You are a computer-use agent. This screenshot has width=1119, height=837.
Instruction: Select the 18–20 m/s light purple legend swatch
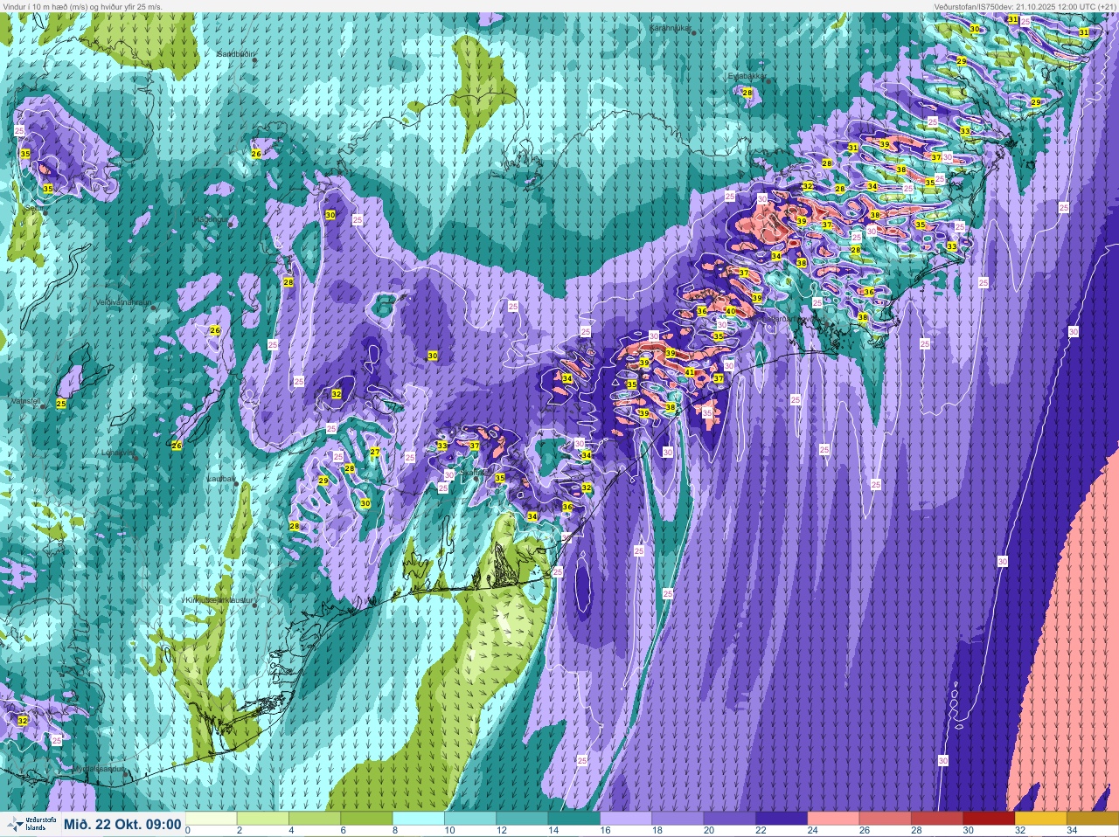[x=678, y=819]
